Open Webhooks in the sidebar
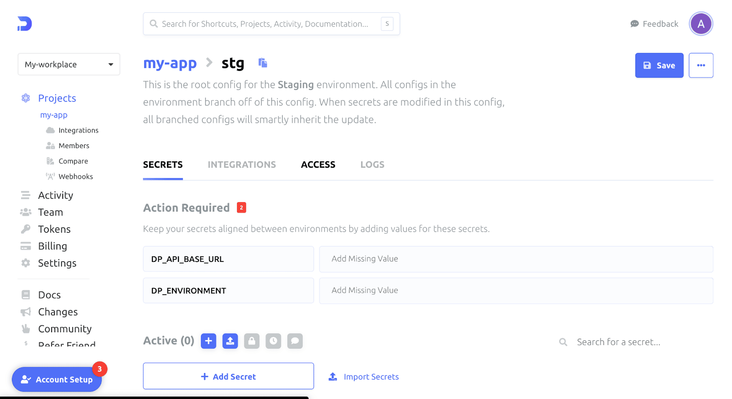 pos(75,176)
